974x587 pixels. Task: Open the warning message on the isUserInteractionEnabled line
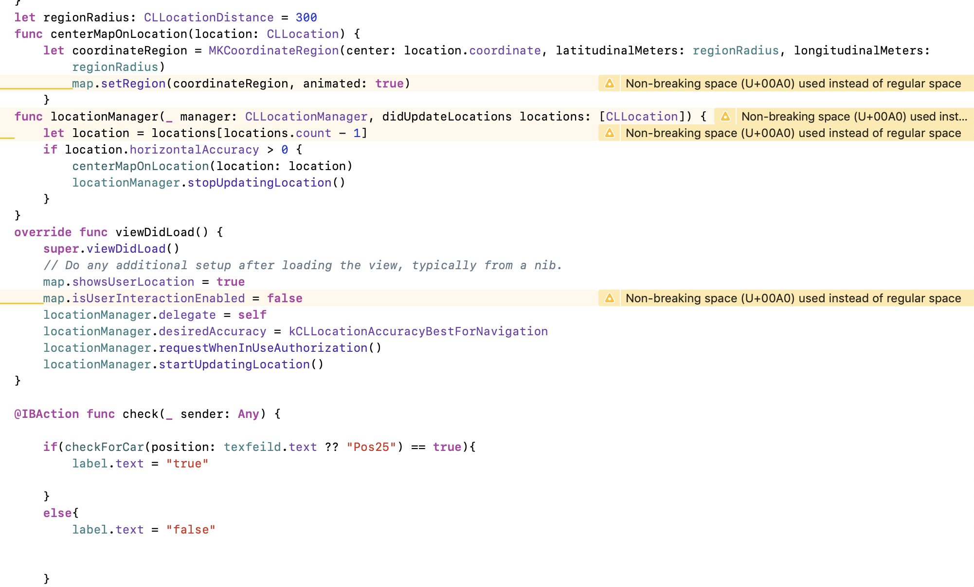coord(793,298)
